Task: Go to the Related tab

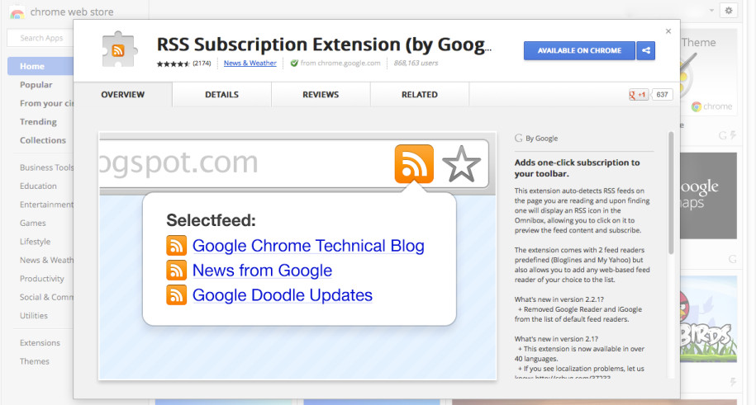Action: click(420, 95)
